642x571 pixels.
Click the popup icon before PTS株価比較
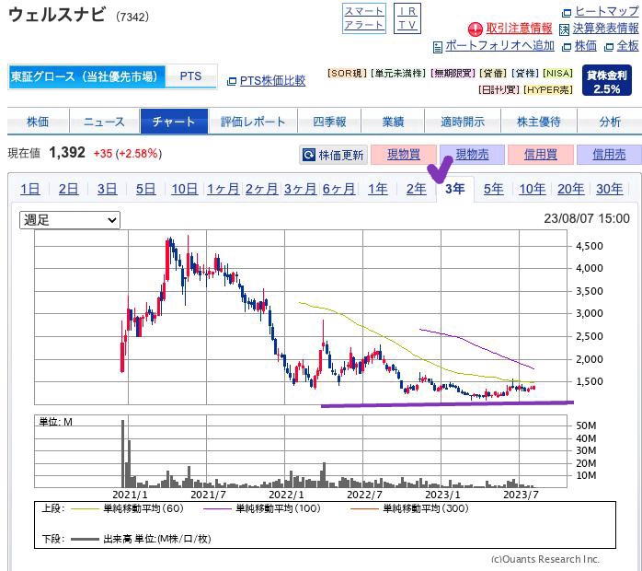[231, 82]
